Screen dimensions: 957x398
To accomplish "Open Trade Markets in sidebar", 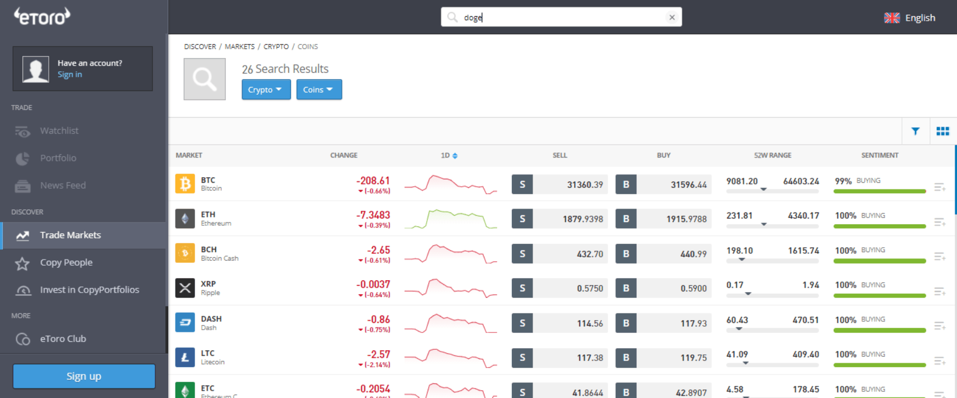I will tap(70, 235).
